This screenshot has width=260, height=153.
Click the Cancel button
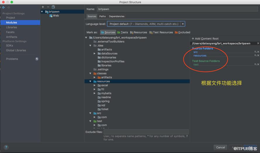[220, 147]
